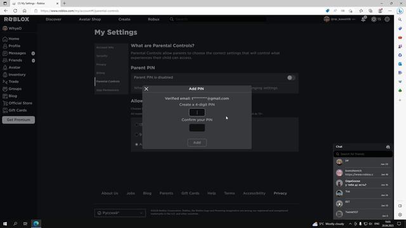Open Edge settings and more menu
This screenshot has height=228, width=406.
390,11
